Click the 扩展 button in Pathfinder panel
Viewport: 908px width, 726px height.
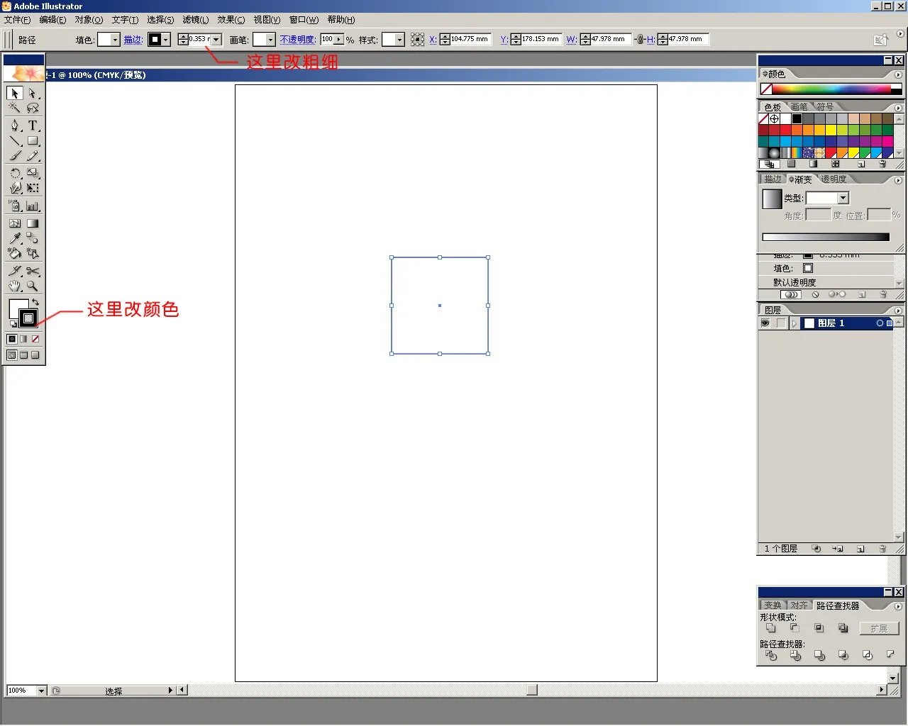coord(880,629)
